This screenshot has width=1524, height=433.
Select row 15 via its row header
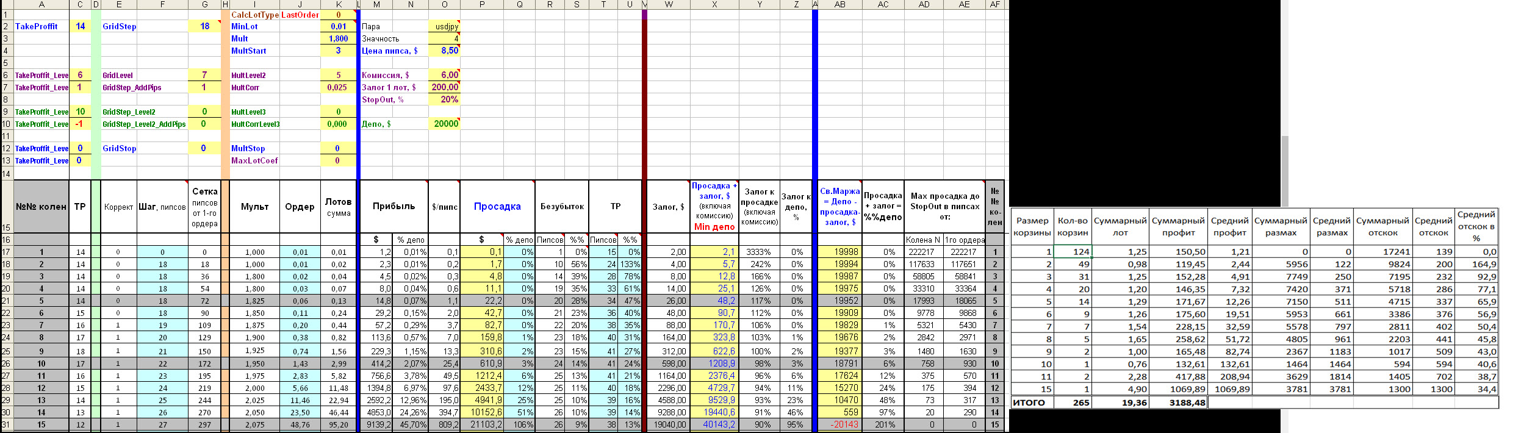pos(6,207)
